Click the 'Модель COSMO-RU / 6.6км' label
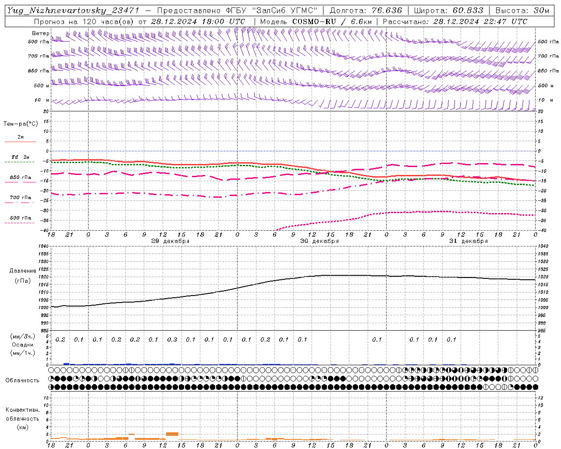This screenshot has height=449, width=561. [316, 21]
